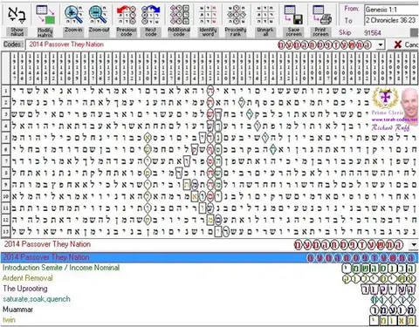Select the Introduction Semite / Income Nominal row
Viewport: 419px width, 327px height.
coord(209,268)
